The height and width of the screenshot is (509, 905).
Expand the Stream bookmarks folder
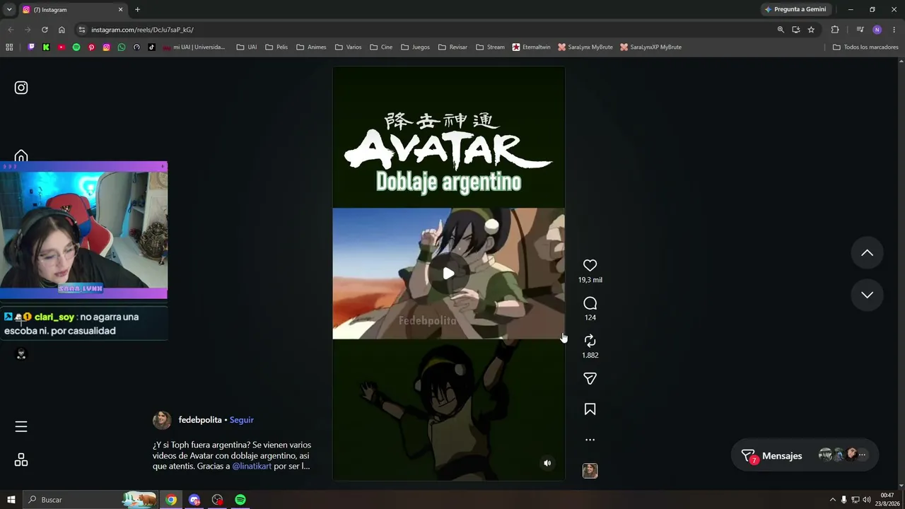(x=490, y=47)
